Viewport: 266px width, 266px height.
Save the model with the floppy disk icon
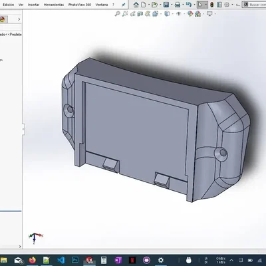coord(166,5)
